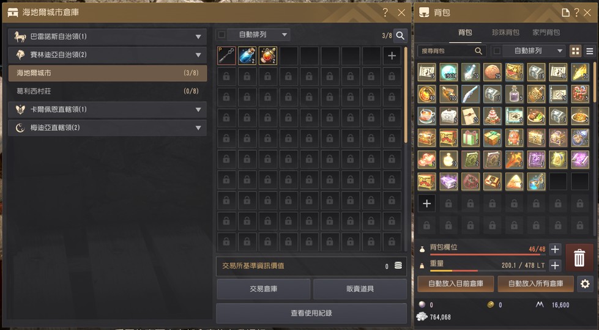Open inventory settings gear icon

[x=585, y=284]
